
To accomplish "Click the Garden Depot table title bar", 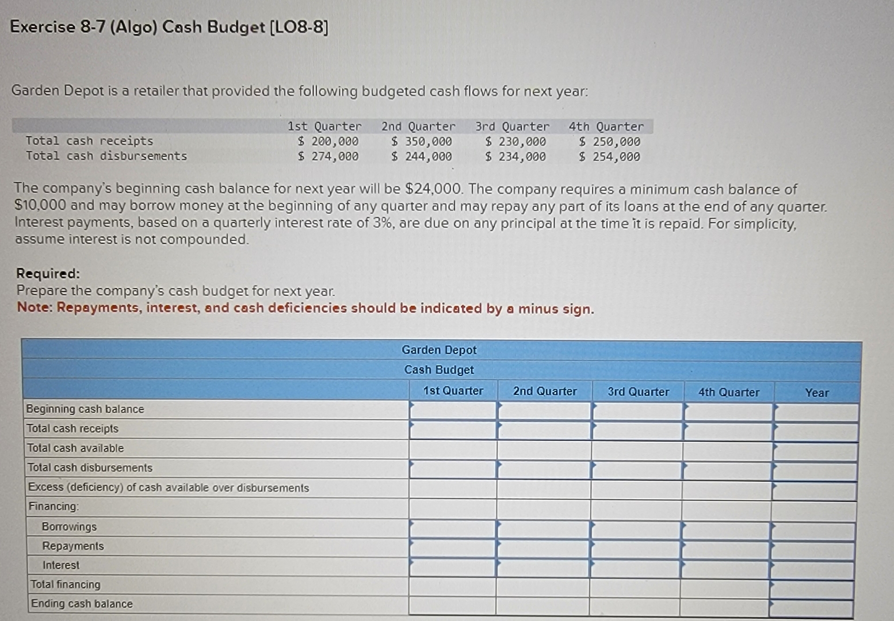I will tap(440, 350).
